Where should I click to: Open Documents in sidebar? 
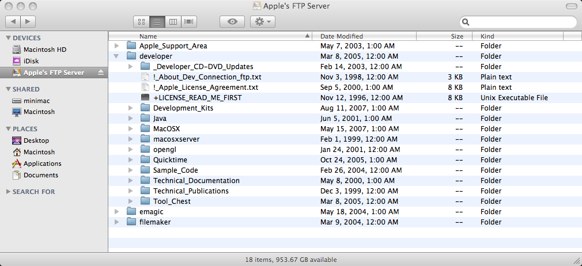(x=54, y=175)
